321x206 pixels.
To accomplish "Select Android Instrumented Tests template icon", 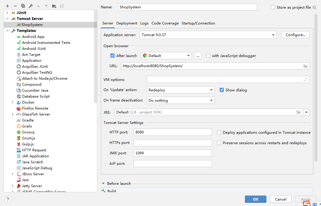I will (x=19, y=43).
